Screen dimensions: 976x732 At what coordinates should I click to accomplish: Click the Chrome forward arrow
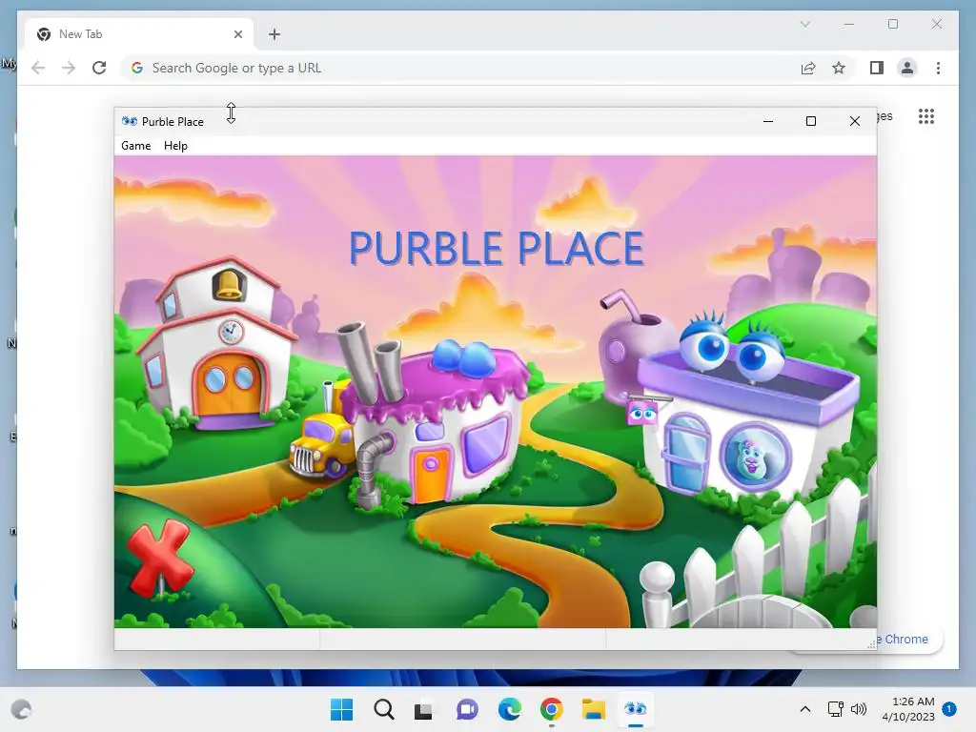(69, 68)
